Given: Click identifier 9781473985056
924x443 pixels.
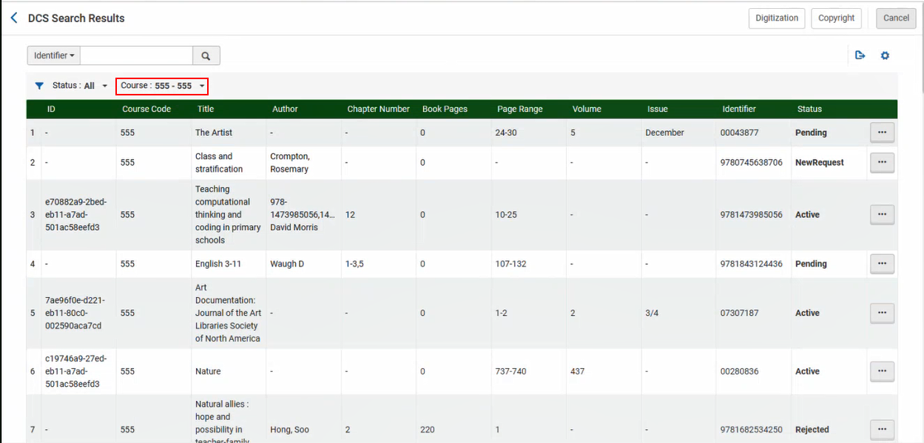Looking at the screenshot, I should [751, 214].
